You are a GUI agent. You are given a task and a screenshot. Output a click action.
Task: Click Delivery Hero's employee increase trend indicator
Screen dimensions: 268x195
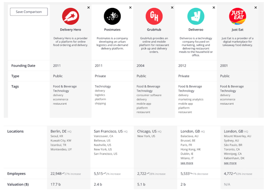pos(73,173)
